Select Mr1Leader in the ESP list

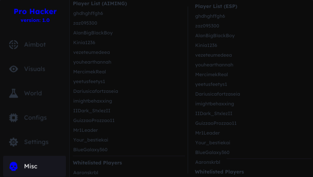pos(207,133)
